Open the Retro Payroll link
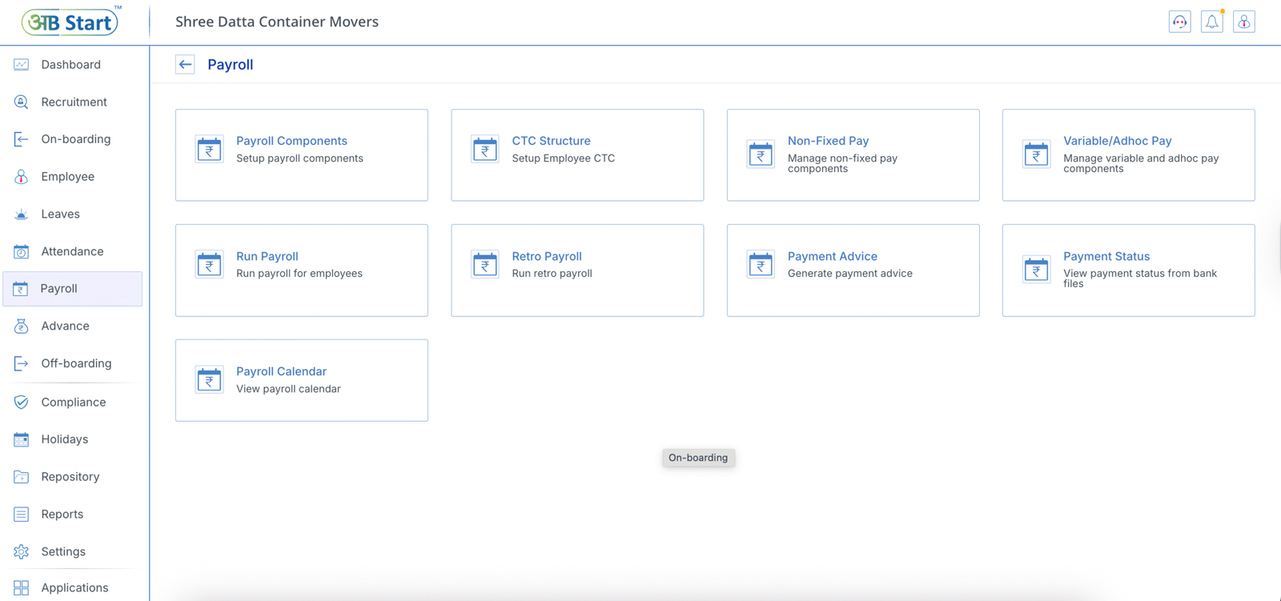The height and width of the screenshot is (601, 1281). [x=546, y=256]
